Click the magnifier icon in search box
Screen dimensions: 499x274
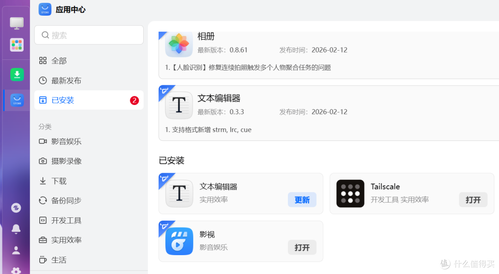[x=45, y=35]
